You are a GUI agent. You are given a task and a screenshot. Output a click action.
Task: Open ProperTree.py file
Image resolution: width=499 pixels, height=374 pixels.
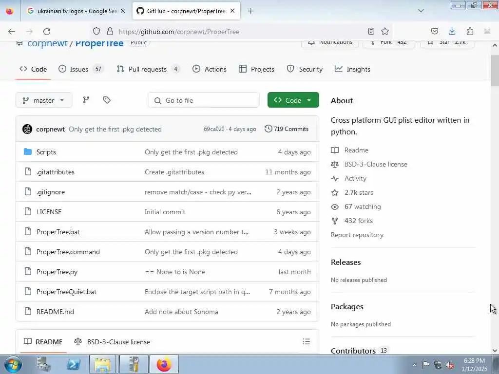pyautogui.click(x=57, y=272)
